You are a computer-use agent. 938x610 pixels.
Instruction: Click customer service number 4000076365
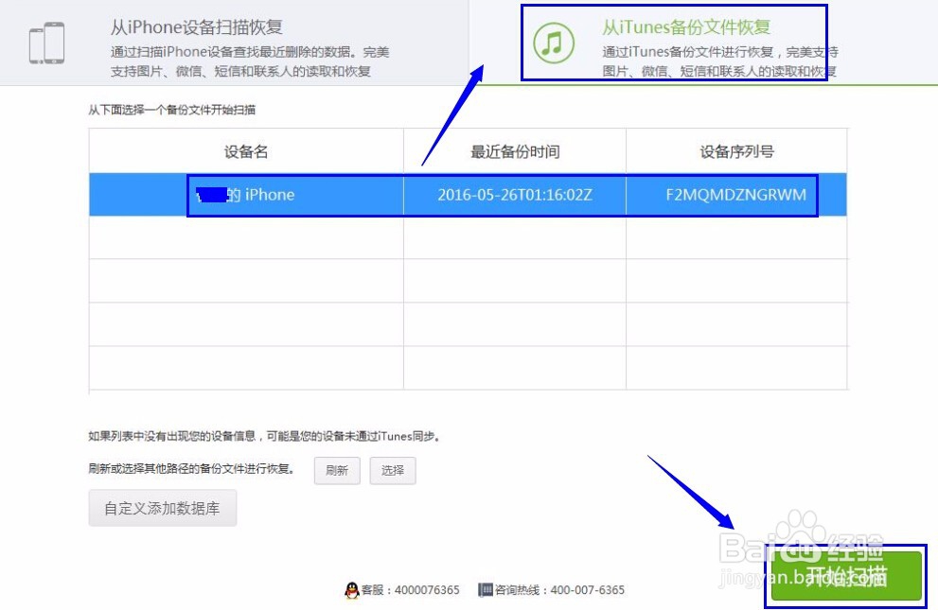click(427, 590)
